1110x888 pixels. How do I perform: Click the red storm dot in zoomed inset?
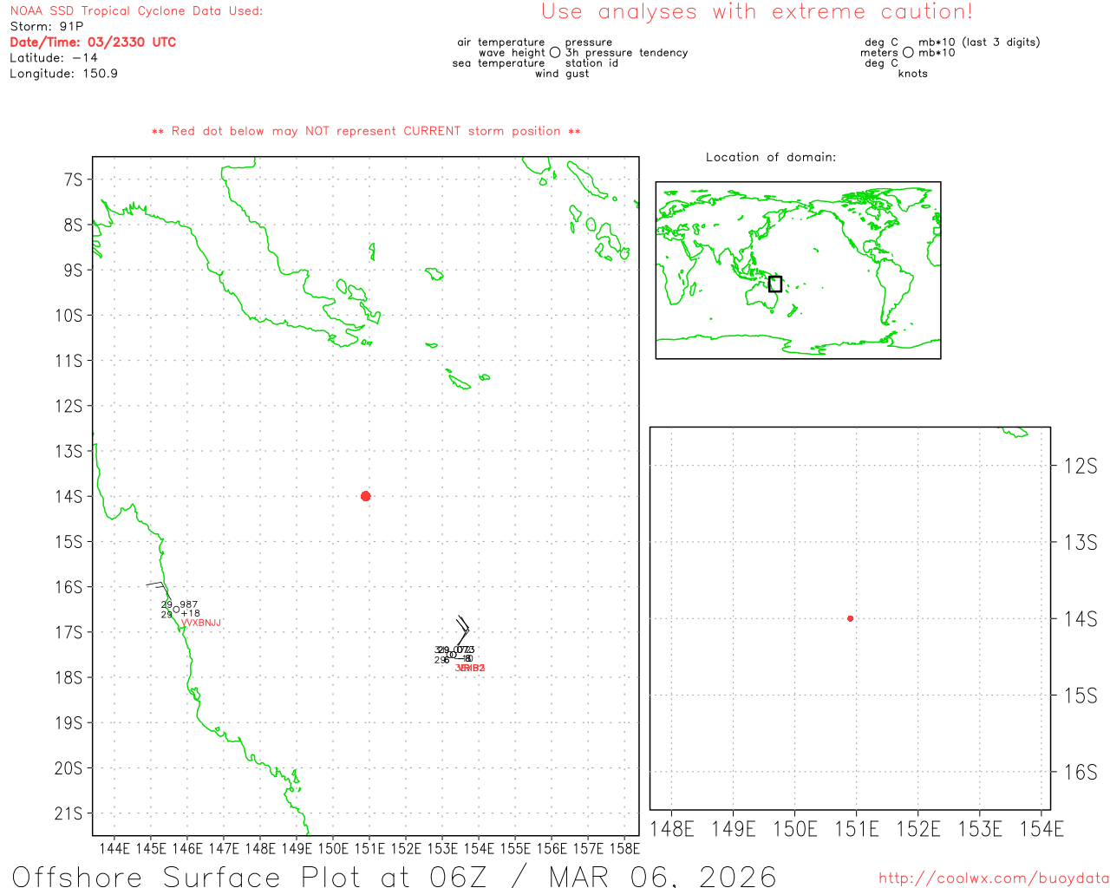(x=850, y=618)
